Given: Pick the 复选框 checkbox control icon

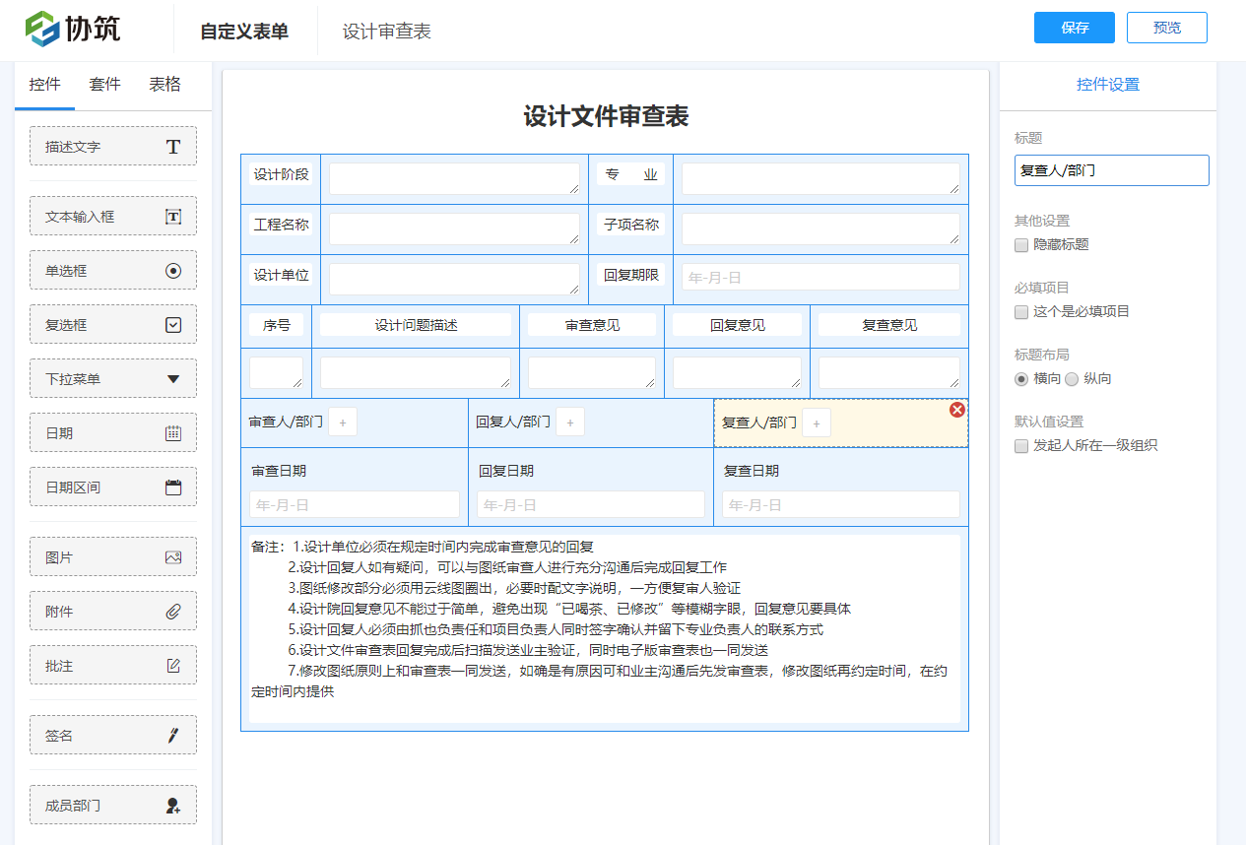Looking at the screenshot, I should click(x=173, y=325).
